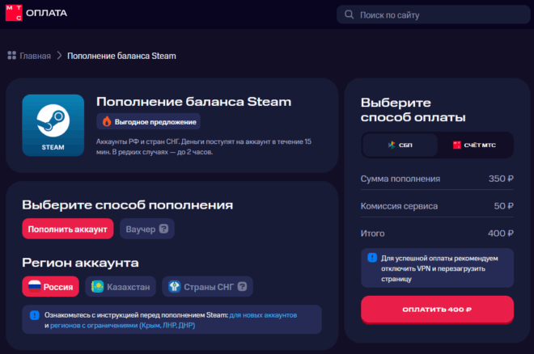Click the blue info icon in VPN notice
The height and width of the screenshot is (354, 534).
(372, 258)
